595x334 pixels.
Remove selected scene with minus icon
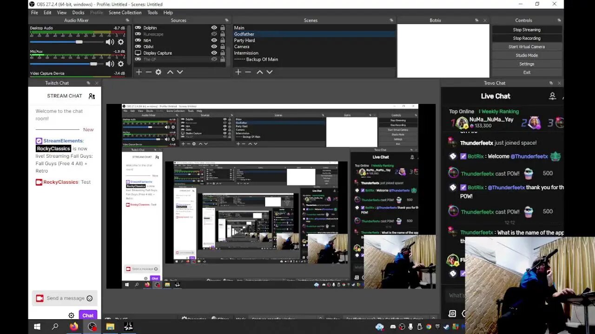[x=248, y=72]
